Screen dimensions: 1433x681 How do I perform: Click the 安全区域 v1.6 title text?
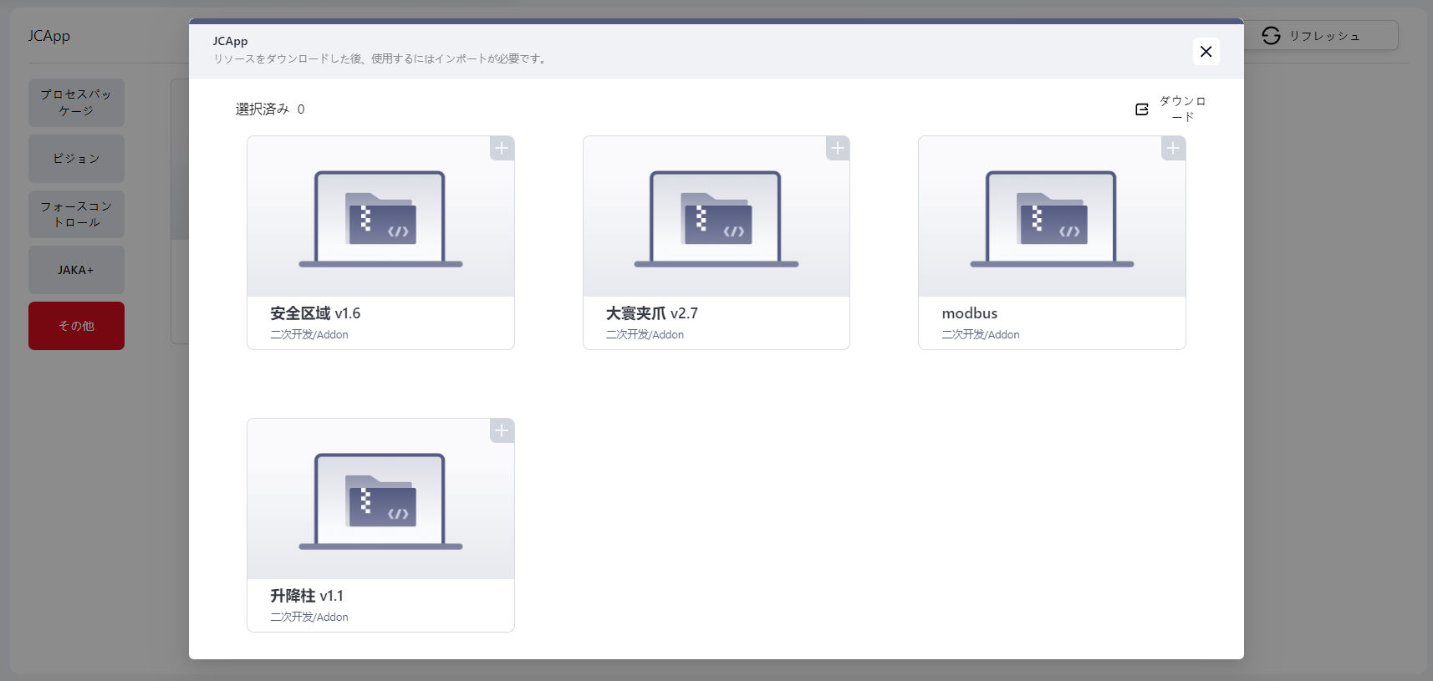click(x=315, y=313)
